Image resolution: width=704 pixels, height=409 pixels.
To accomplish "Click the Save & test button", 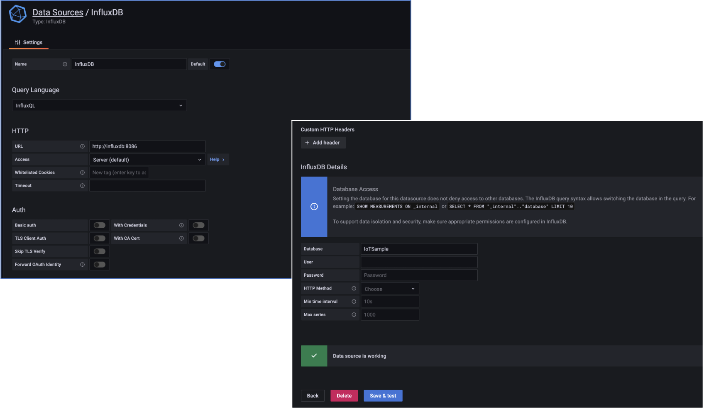I will click(x=383, y=396).
